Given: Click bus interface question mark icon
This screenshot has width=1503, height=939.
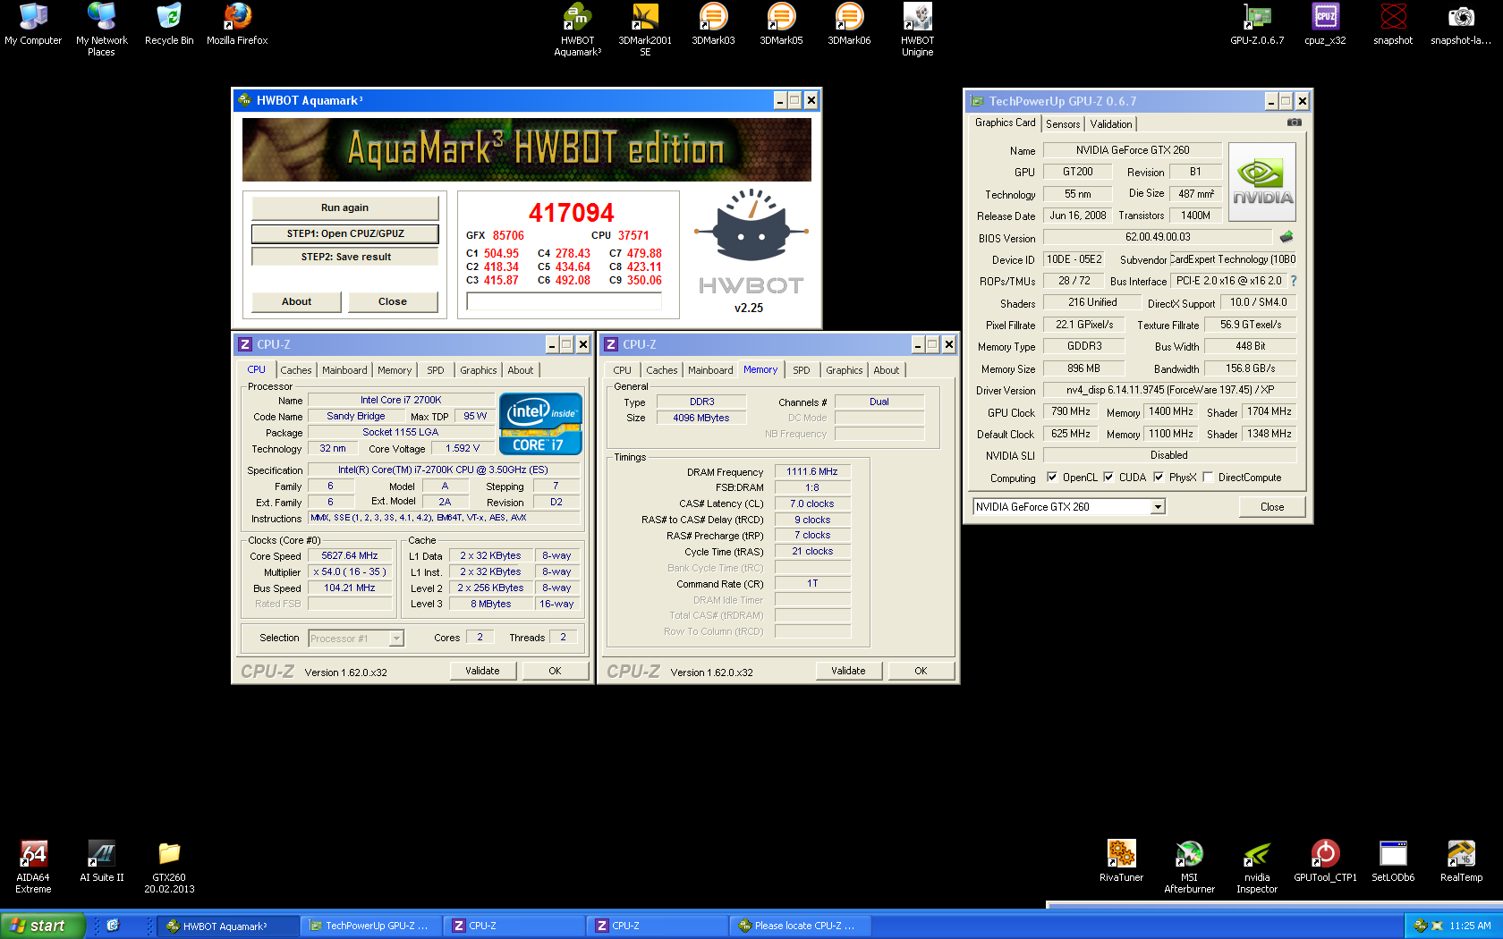Looking at the screenshot, I should click(1293, 281).
